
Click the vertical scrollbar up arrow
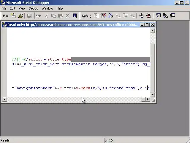coord(152,31)
